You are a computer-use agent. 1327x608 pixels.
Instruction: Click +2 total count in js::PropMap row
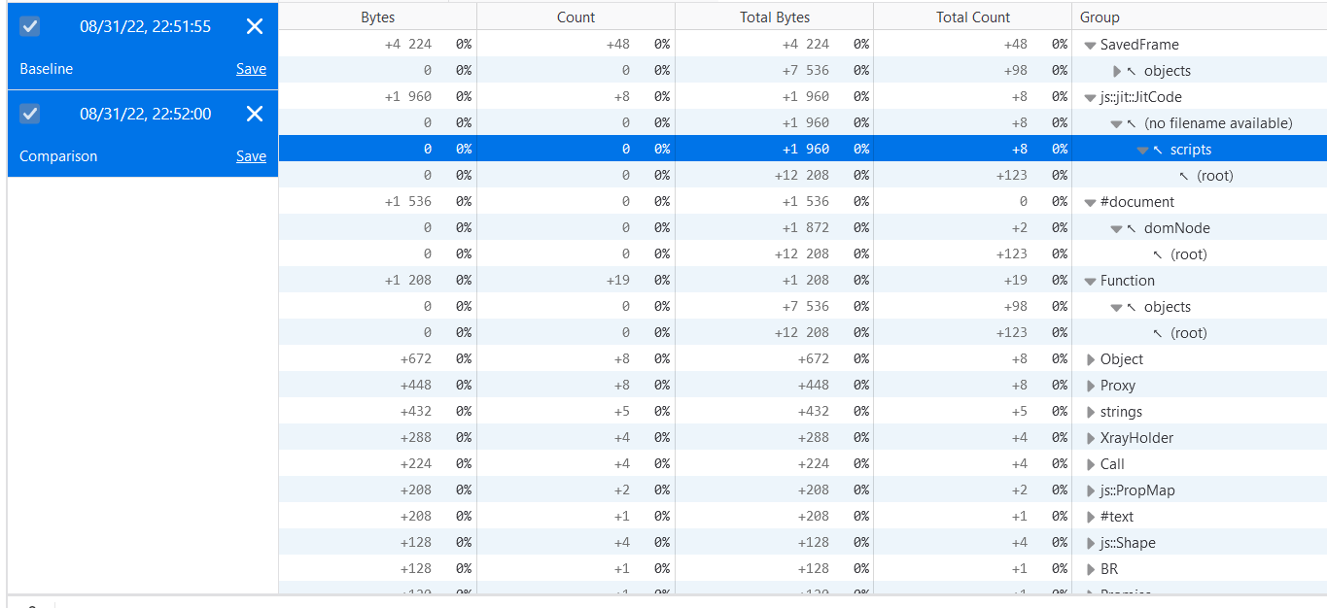1019,490
